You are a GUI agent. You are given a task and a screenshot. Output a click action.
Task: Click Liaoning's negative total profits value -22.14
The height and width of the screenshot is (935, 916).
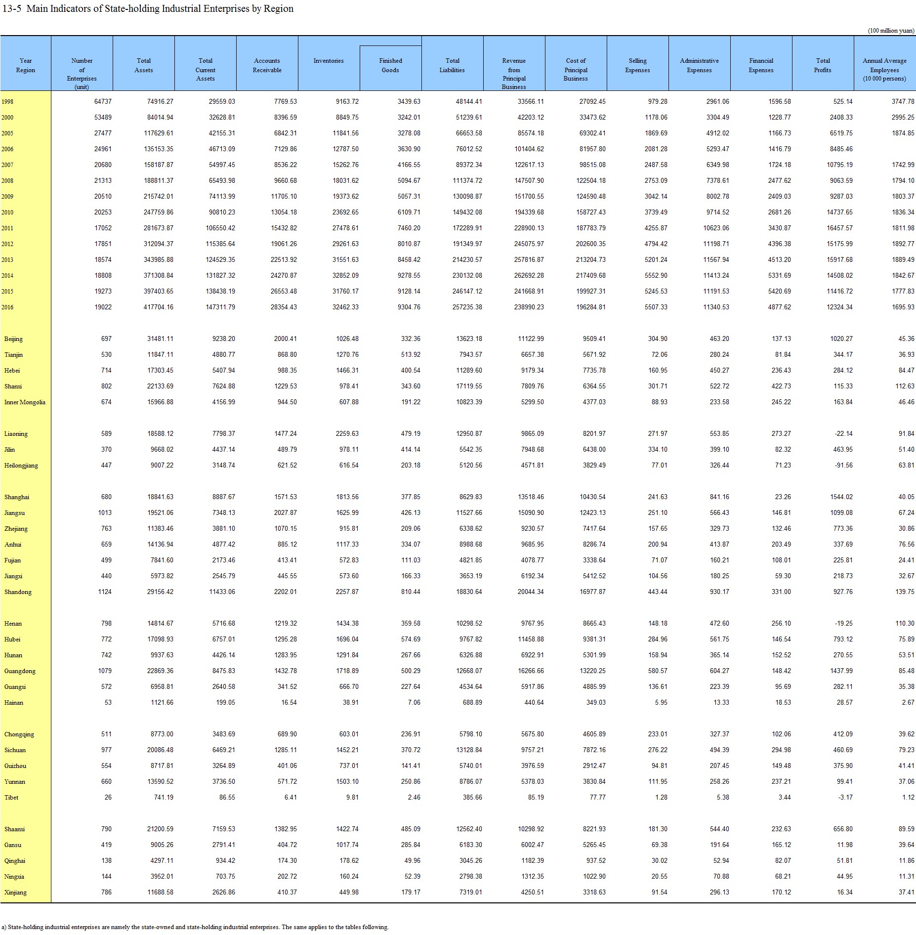point(844,434)
